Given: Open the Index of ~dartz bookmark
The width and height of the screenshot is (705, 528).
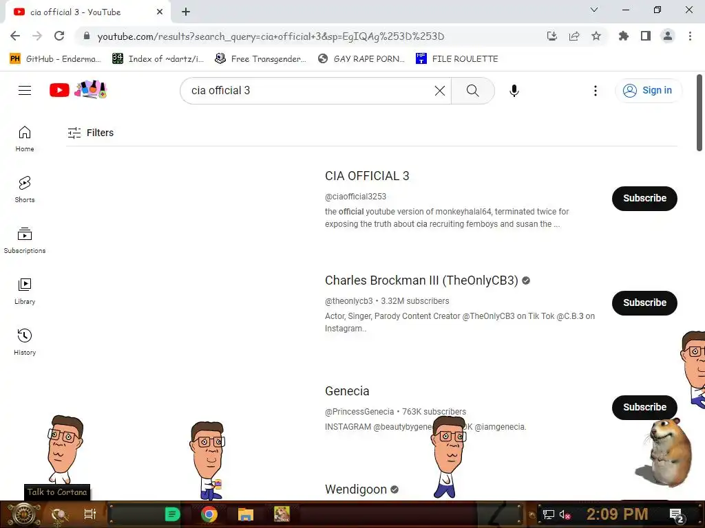Looking at the screenshot, I should click(x=158, y=59).
